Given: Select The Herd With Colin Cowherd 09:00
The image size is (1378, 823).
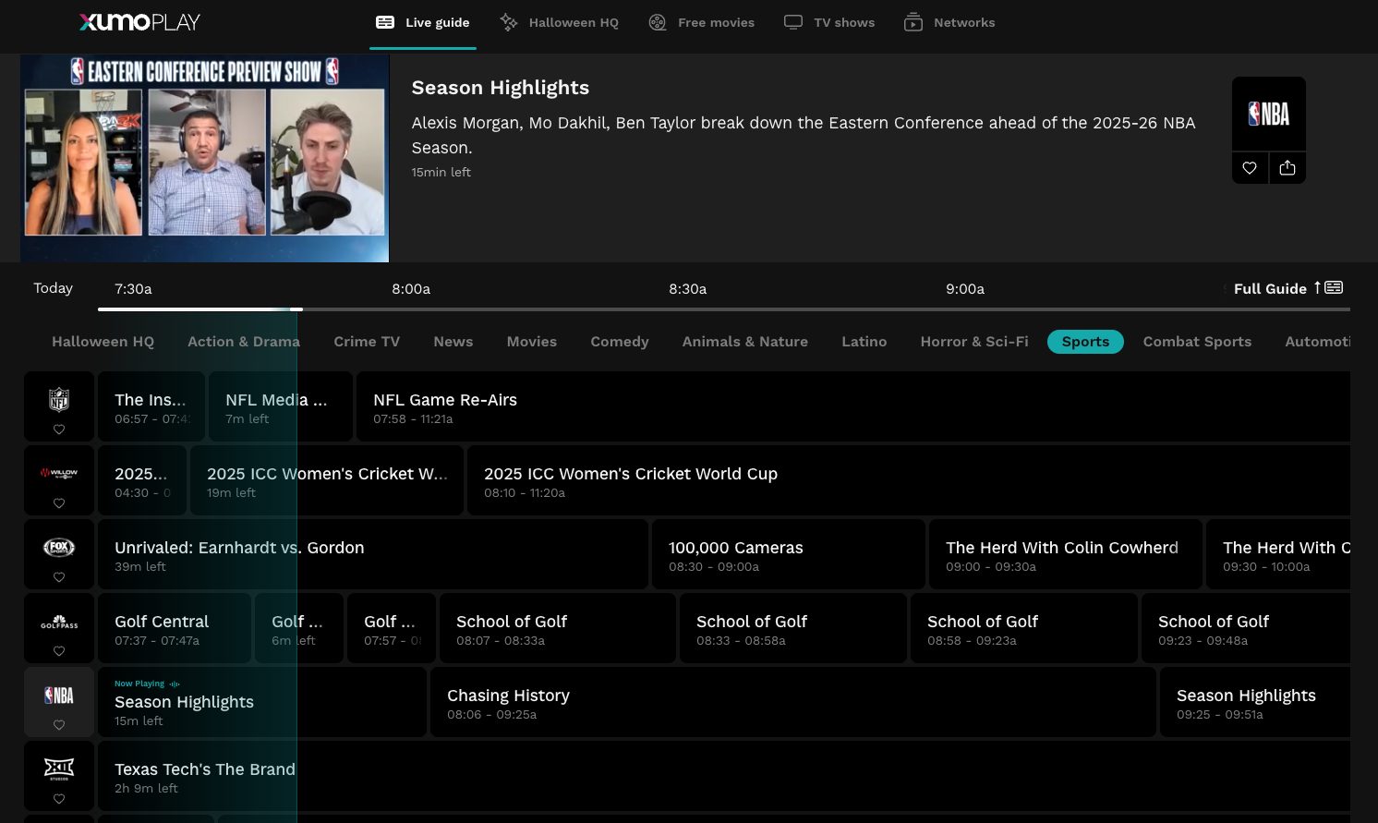Looking at the screenshot, I should tap(1064, 555).
